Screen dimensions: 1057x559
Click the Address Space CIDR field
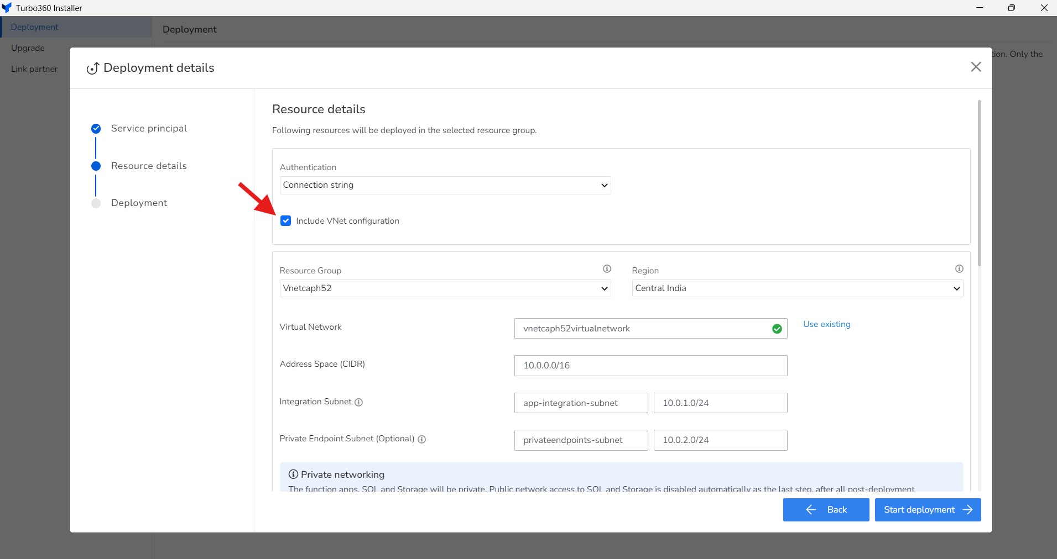pyautogui.click(x=650, y=366)
